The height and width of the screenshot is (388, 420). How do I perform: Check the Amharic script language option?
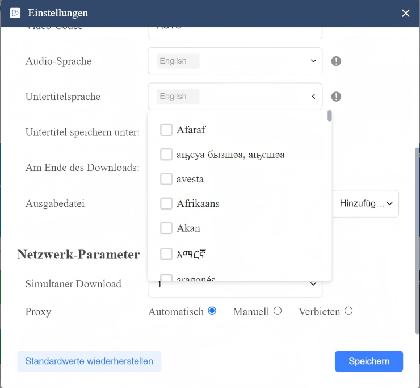pos(166,254)
